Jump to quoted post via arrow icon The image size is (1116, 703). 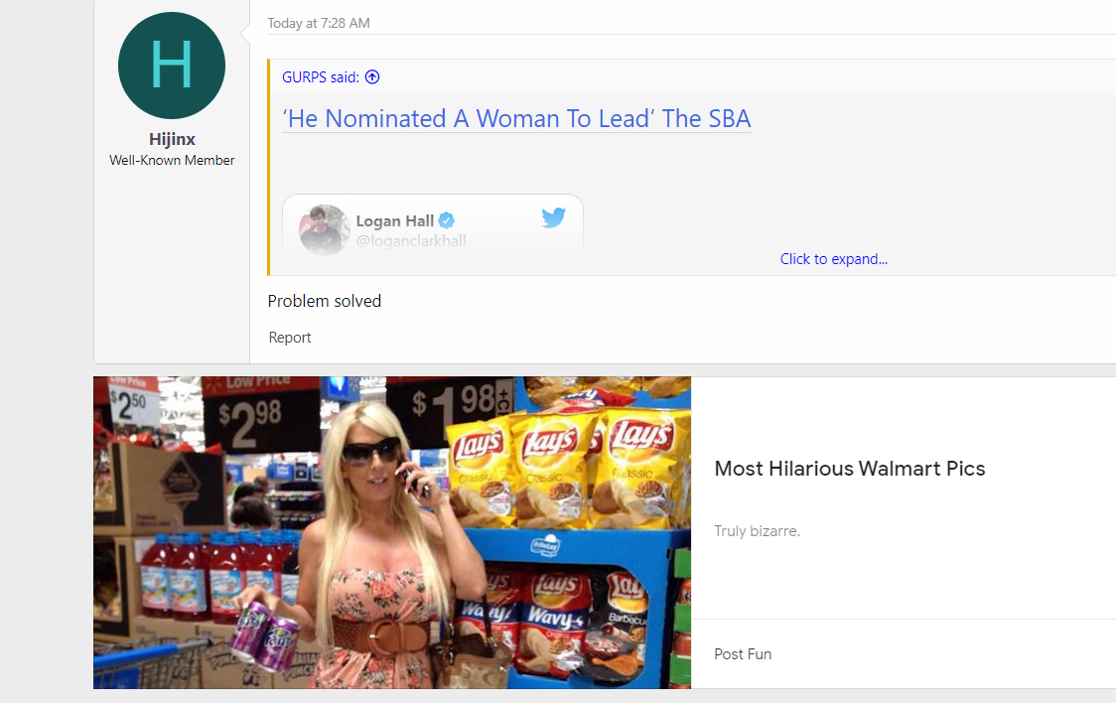point(372,76)
